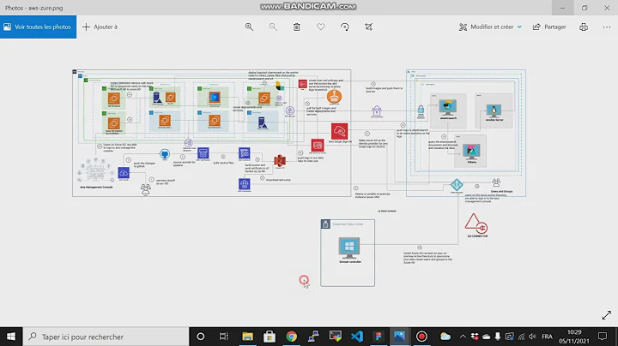Select the crop tool icon
Screen dimensions: 618x346
pos(368,27)
